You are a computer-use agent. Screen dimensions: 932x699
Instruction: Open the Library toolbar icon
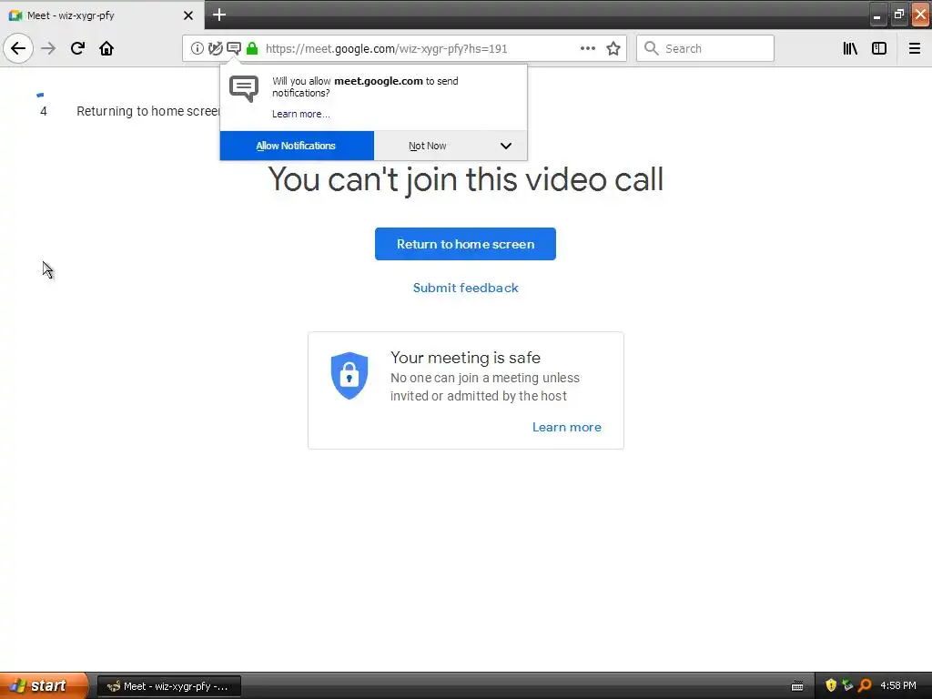[850, 48]
